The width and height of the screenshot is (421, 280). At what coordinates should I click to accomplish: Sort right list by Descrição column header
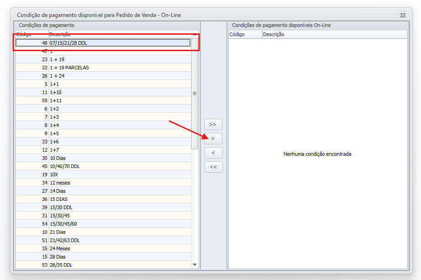point(334,34)
